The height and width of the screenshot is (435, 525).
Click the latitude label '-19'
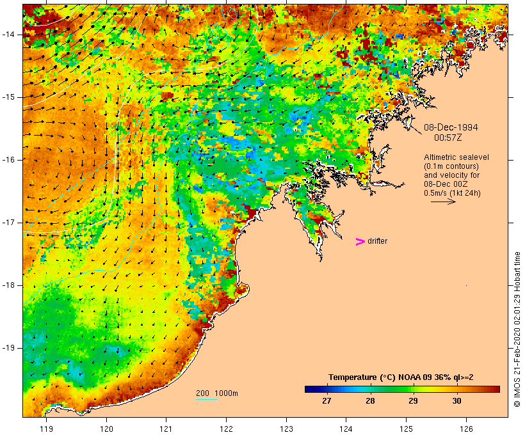[8, 348]
